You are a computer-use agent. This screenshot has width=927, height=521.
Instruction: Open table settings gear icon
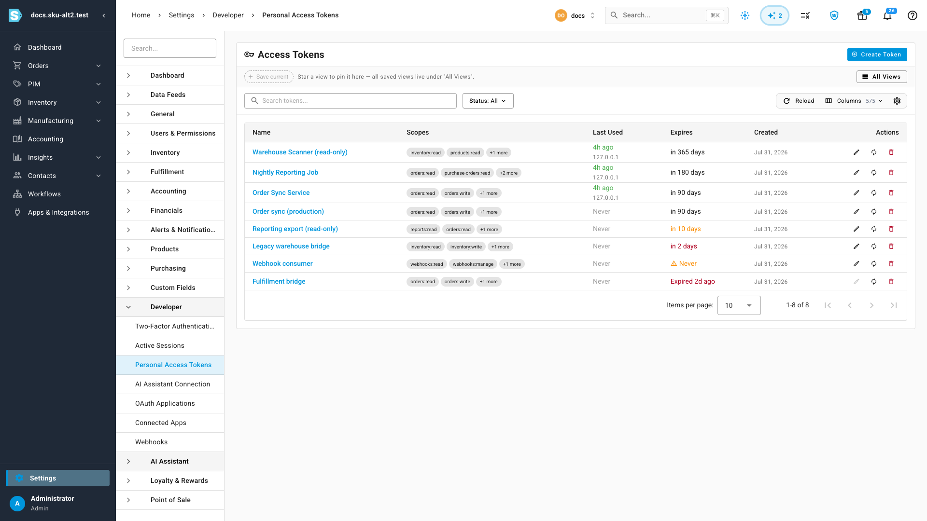point(897,101)
